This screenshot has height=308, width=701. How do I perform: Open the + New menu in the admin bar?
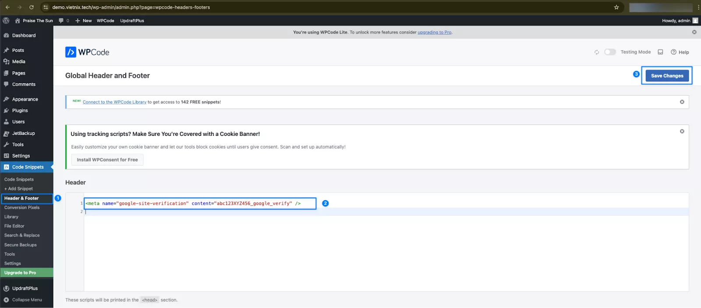coord(83,21)
